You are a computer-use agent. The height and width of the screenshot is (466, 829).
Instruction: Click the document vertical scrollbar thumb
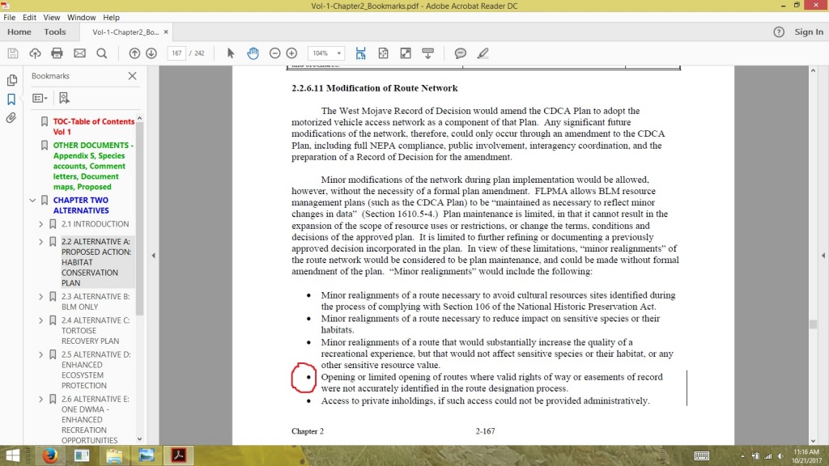click(813, 324)
